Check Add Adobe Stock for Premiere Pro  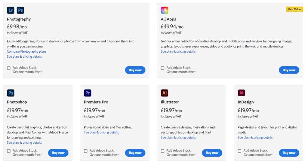coord(86,151)
